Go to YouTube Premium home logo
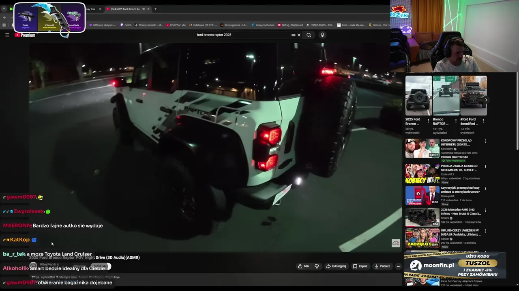The height and width of the screenshot is (291, 519). click(25, 35)
